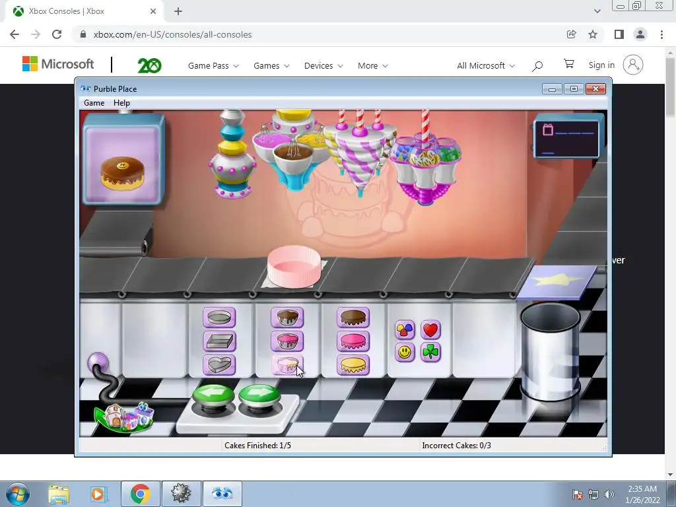The image size is (676, 507).
Task: Expand the Game Pass dropdown
Action: pyautogui.click(x=213, y=65)
